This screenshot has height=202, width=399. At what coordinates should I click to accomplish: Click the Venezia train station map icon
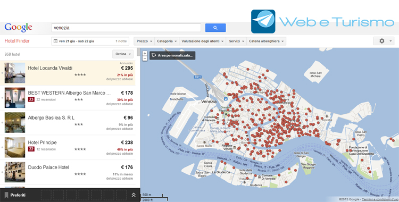[x=226, y=99]
